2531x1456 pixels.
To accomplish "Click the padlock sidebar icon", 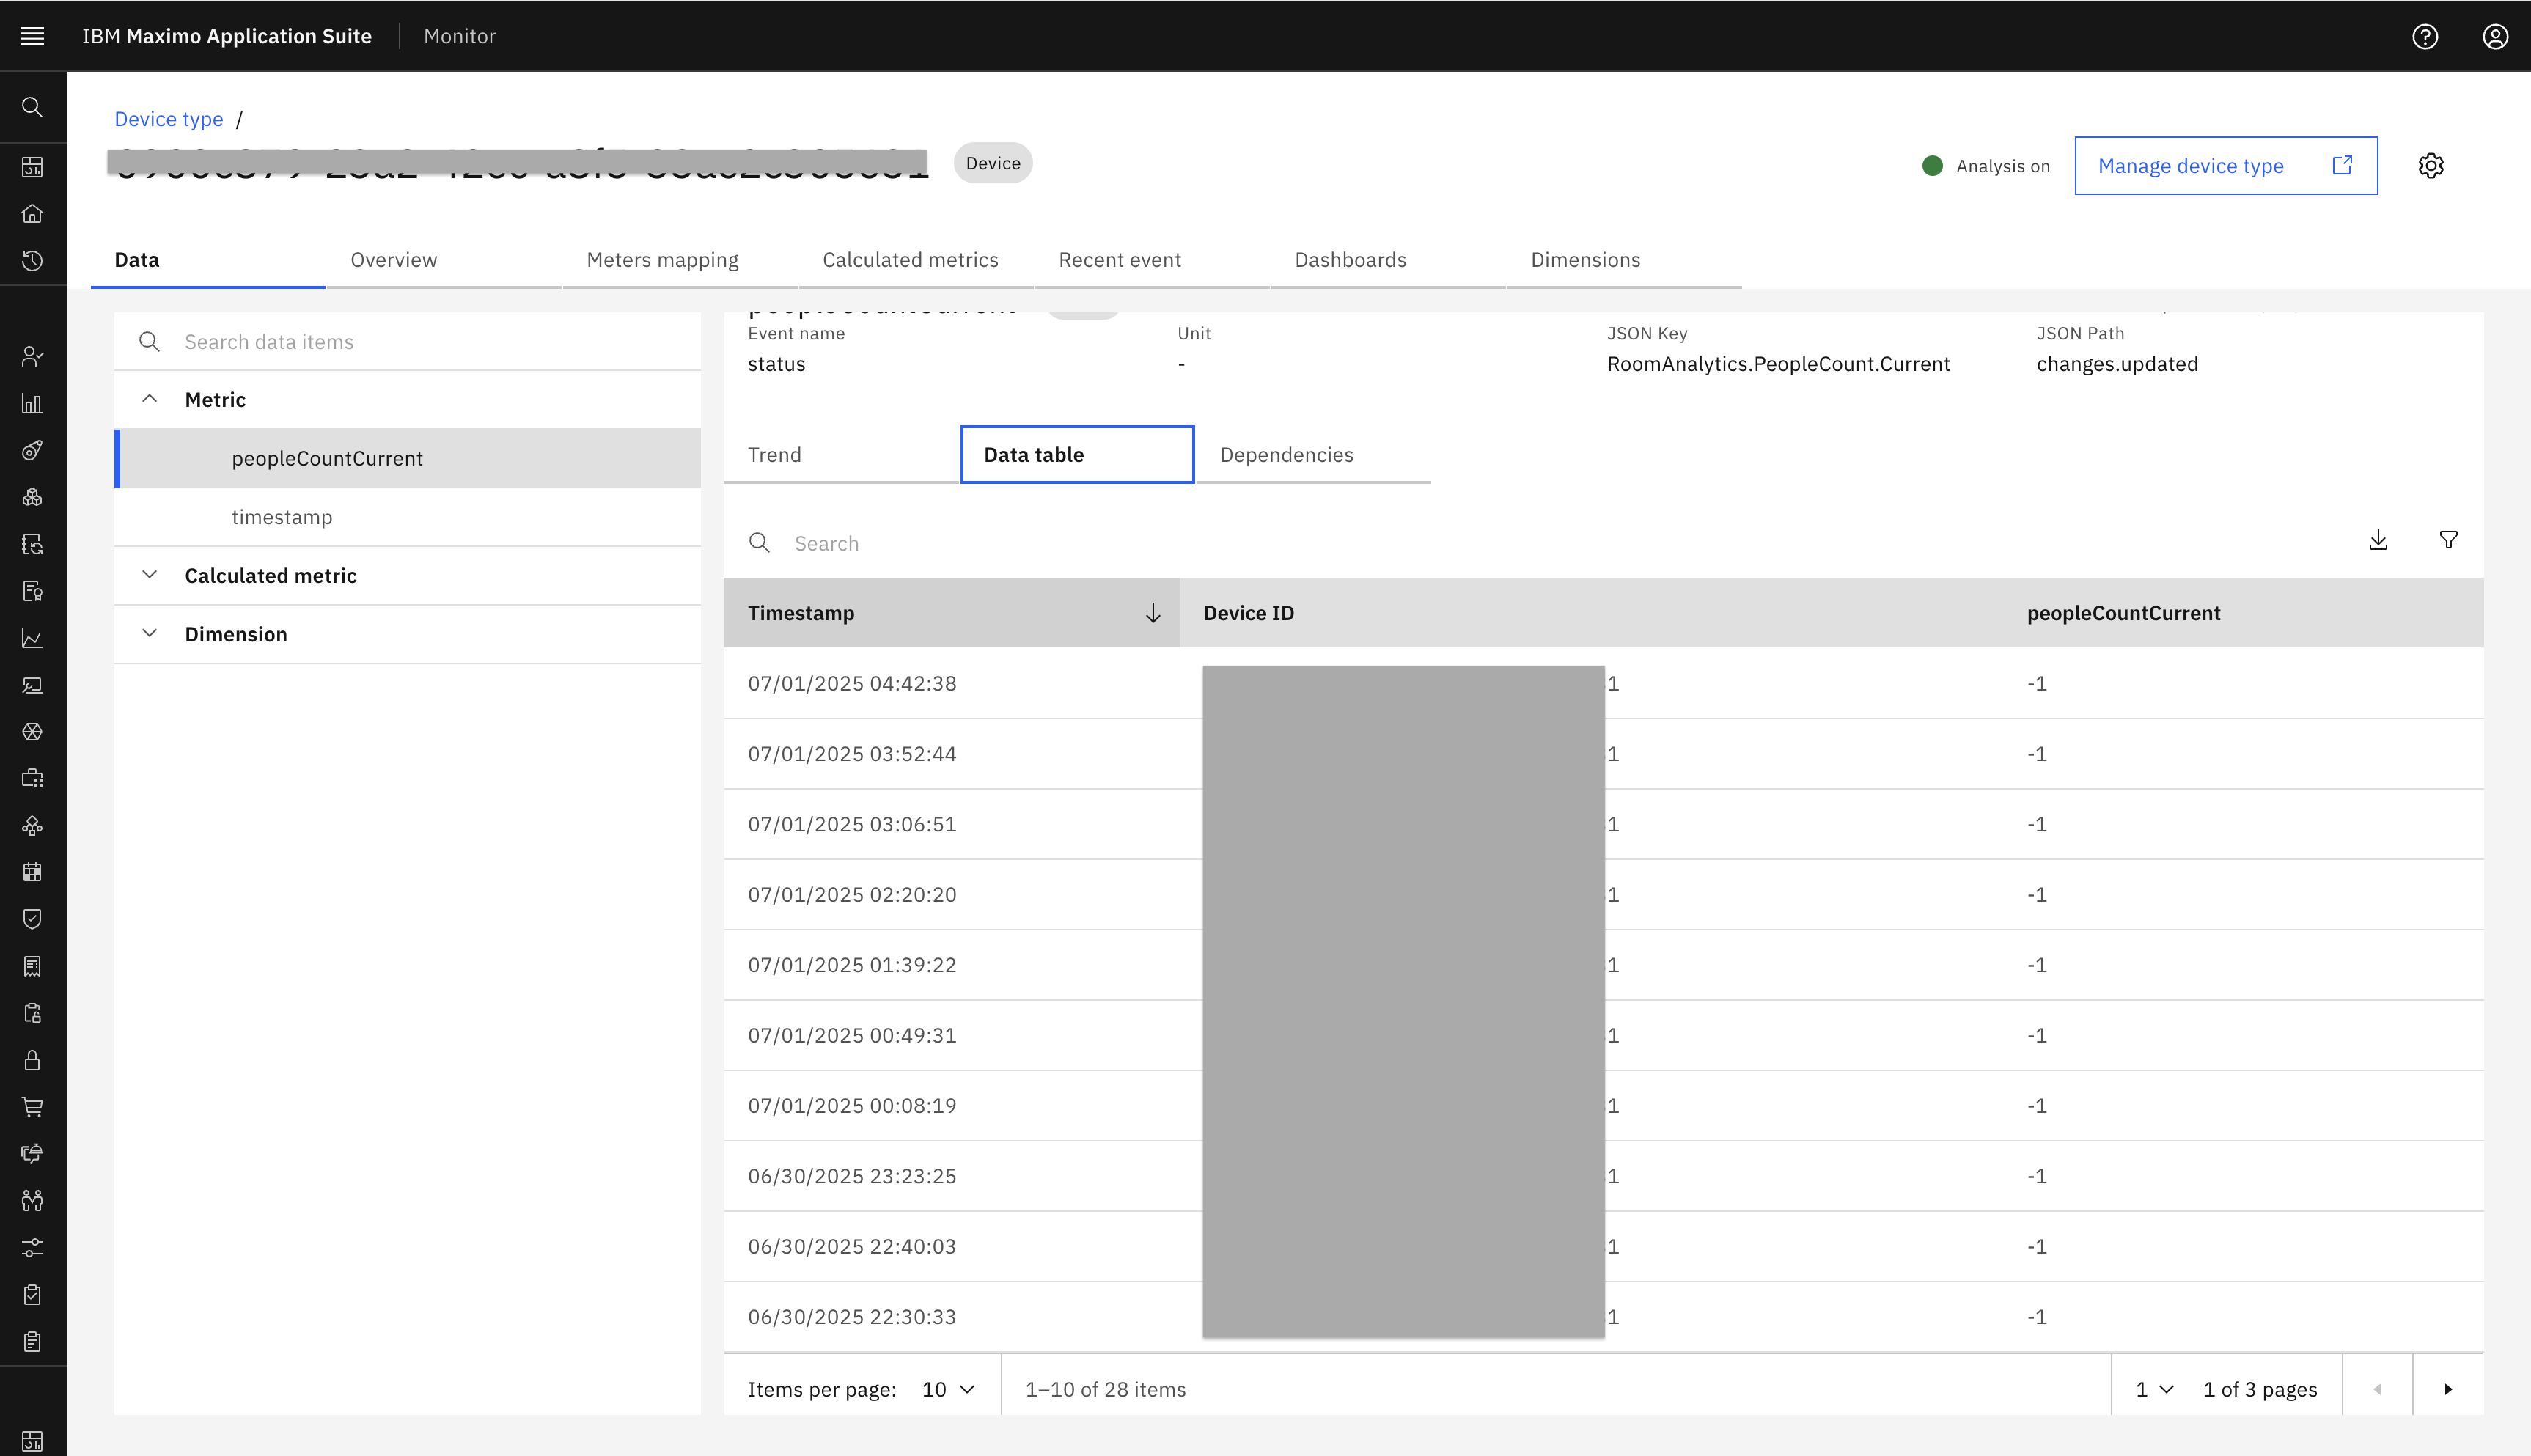I will tap(32, 1060).
